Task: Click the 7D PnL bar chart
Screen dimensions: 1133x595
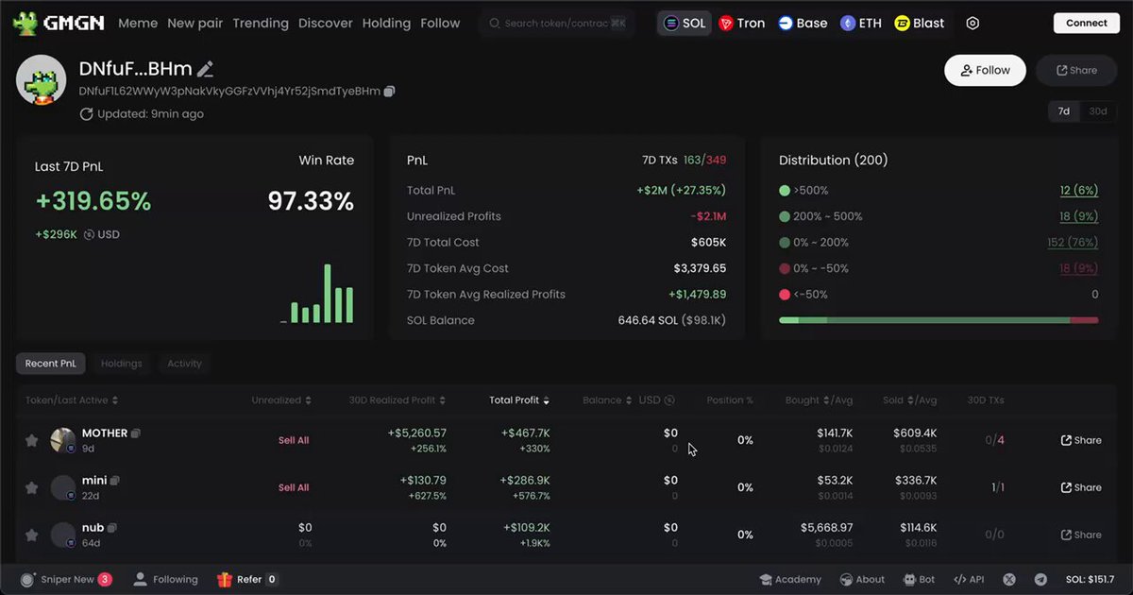Action: pos(317,294)
